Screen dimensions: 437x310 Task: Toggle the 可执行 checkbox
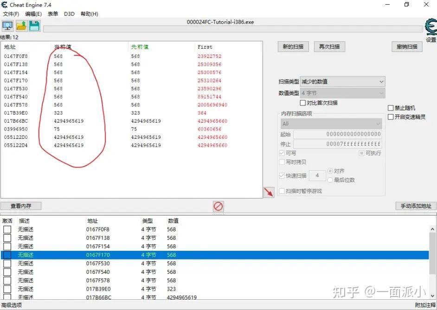point(361,153)
